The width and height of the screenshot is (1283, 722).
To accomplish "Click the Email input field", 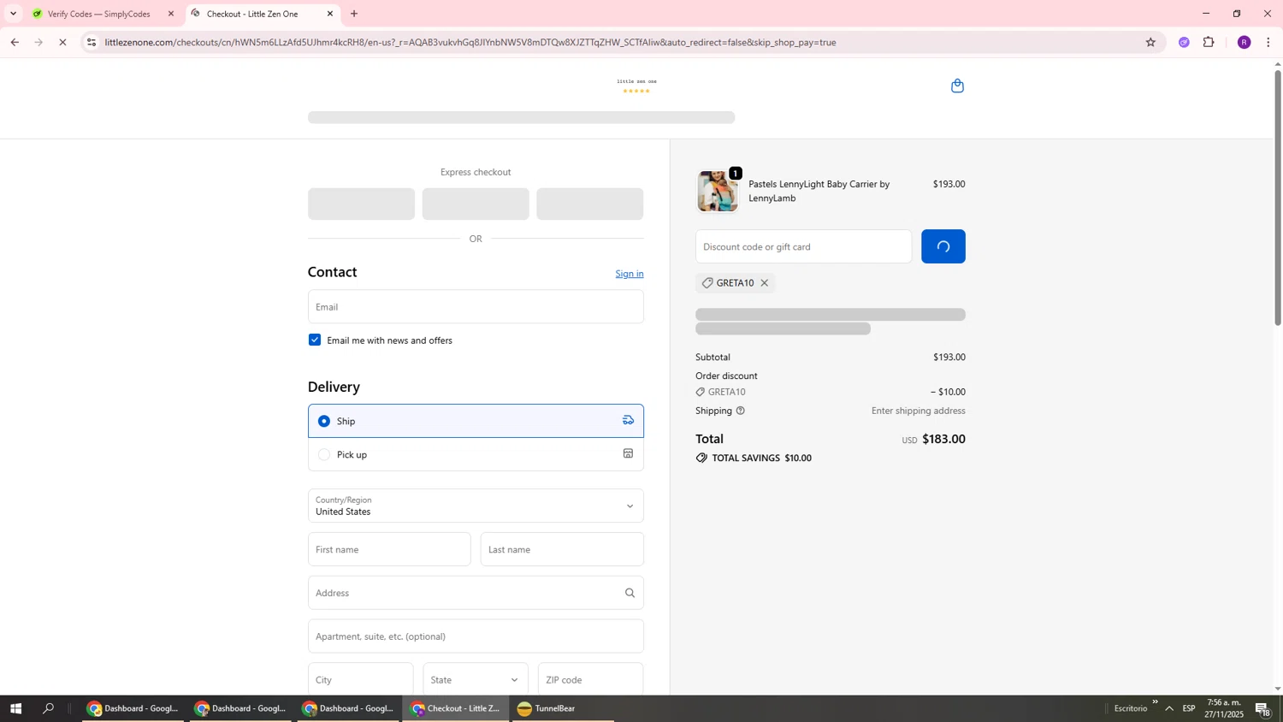I will tap(476, 306).
